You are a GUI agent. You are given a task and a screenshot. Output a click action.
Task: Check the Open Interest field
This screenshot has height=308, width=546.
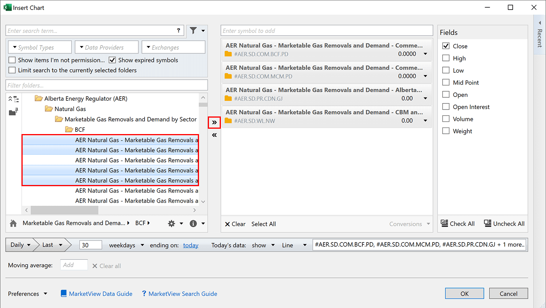tap(446, 107)
